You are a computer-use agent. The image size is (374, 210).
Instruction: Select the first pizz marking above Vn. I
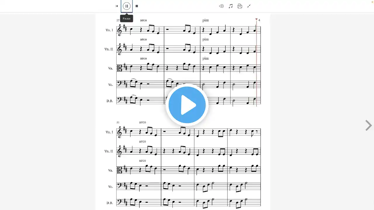click(205, 20)
